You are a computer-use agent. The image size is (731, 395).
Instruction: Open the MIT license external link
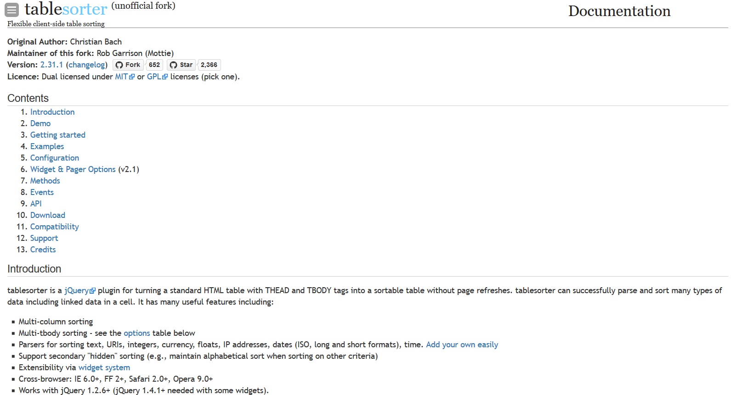point(125,77)
